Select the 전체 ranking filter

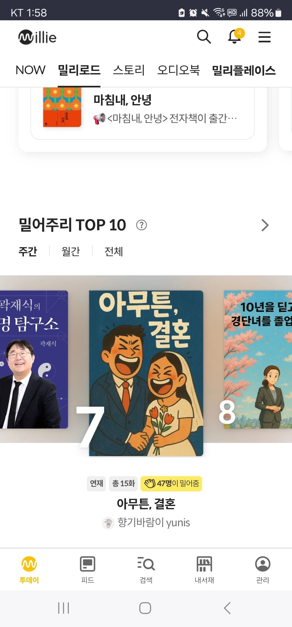(114, 252)
